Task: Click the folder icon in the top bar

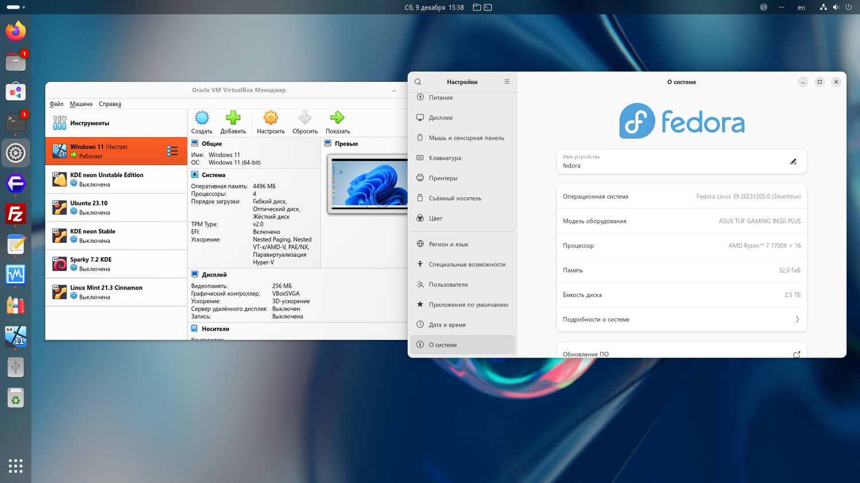Action: point(477,7)
